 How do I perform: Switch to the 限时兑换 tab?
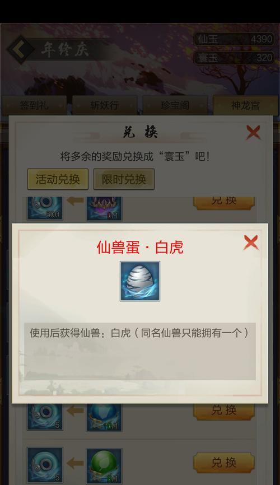point(124,179)
